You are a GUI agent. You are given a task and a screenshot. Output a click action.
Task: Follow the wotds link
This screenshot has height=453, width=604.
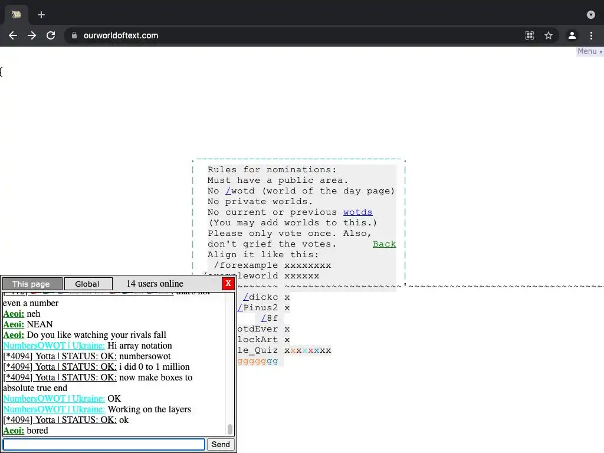coord(357,212)
